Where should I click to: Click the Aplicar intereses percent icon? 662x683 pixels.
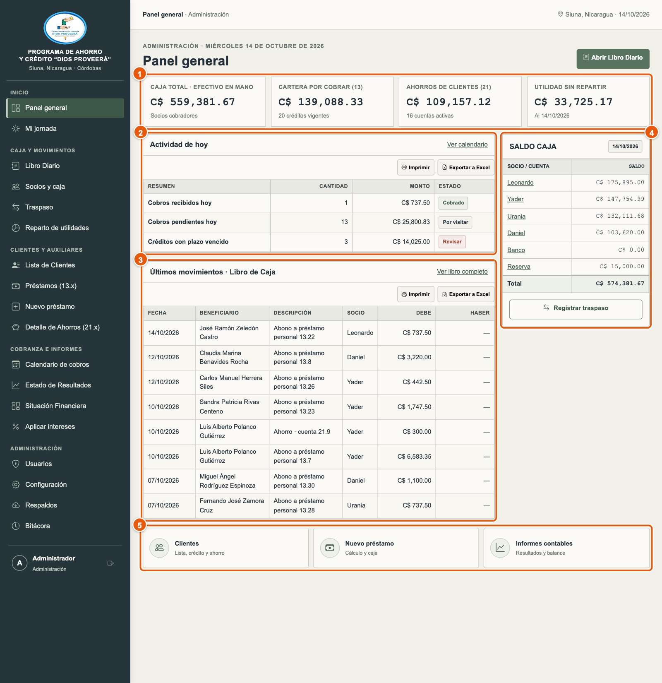16,426
